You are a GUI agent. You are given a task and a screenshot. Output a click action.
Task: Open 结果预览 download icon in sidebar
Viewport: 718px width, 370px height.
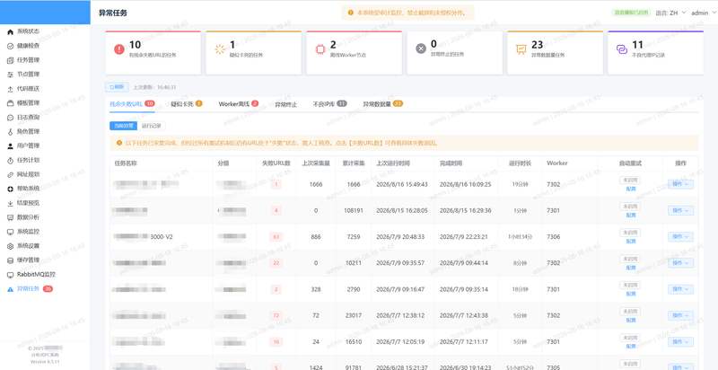[10, 203]
